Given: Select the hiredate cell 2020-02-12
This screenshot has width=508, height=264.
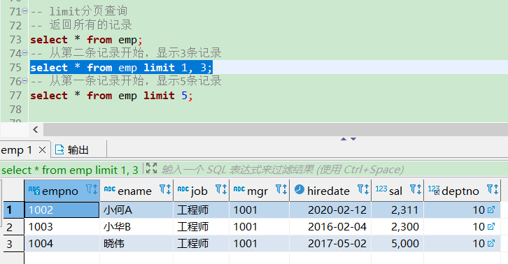Looking at the screenshot, I should pos(330,210).
